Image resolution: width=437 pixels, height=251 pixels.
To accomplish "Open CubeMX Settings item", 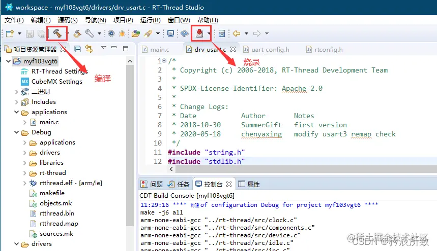I will pos(57,82).
